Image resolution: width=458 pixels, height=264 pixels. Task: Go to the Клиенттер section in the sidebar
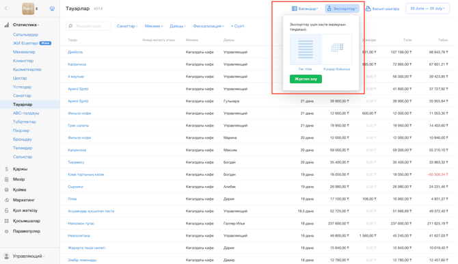[23, 61]
